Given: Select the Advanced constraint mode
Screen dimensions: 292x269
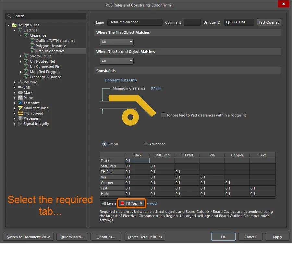Looking at the screenshot, I should click(x=146, y=144).
